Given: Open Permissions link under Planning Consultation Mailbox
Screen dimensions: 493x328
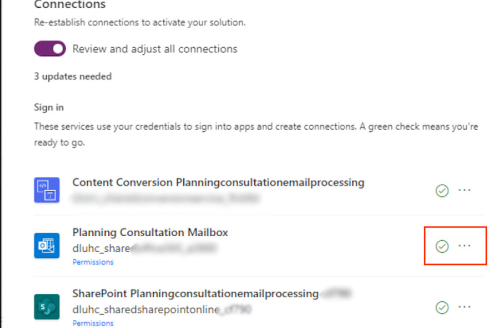Looking at the screenshot, I should [93, 262].
